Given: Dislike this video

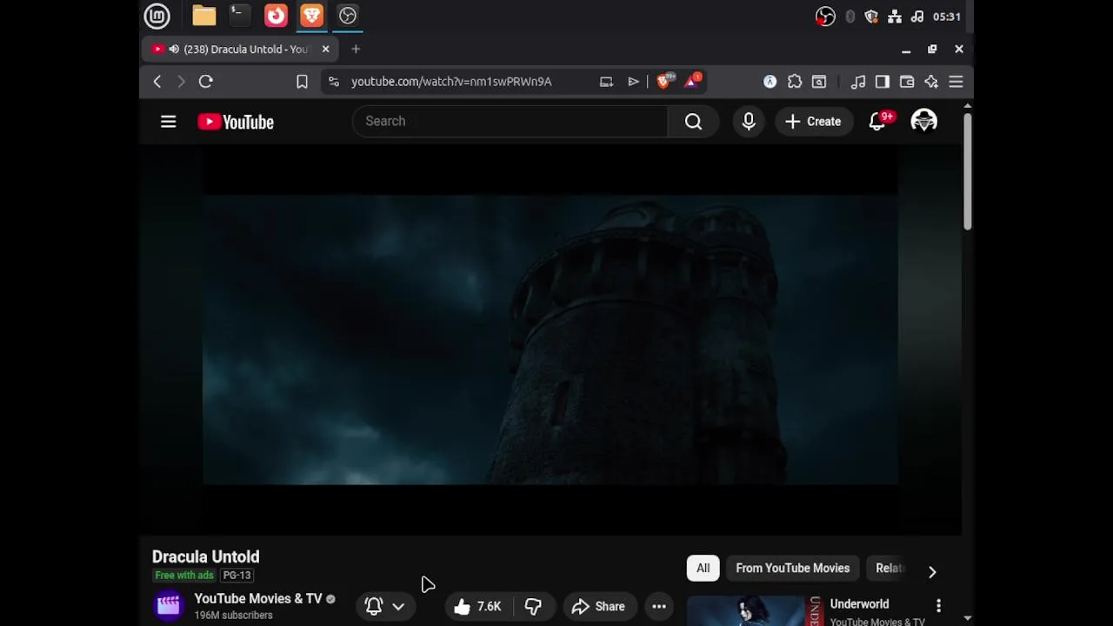Looking at the screenshot, I should tap(533, 606).
